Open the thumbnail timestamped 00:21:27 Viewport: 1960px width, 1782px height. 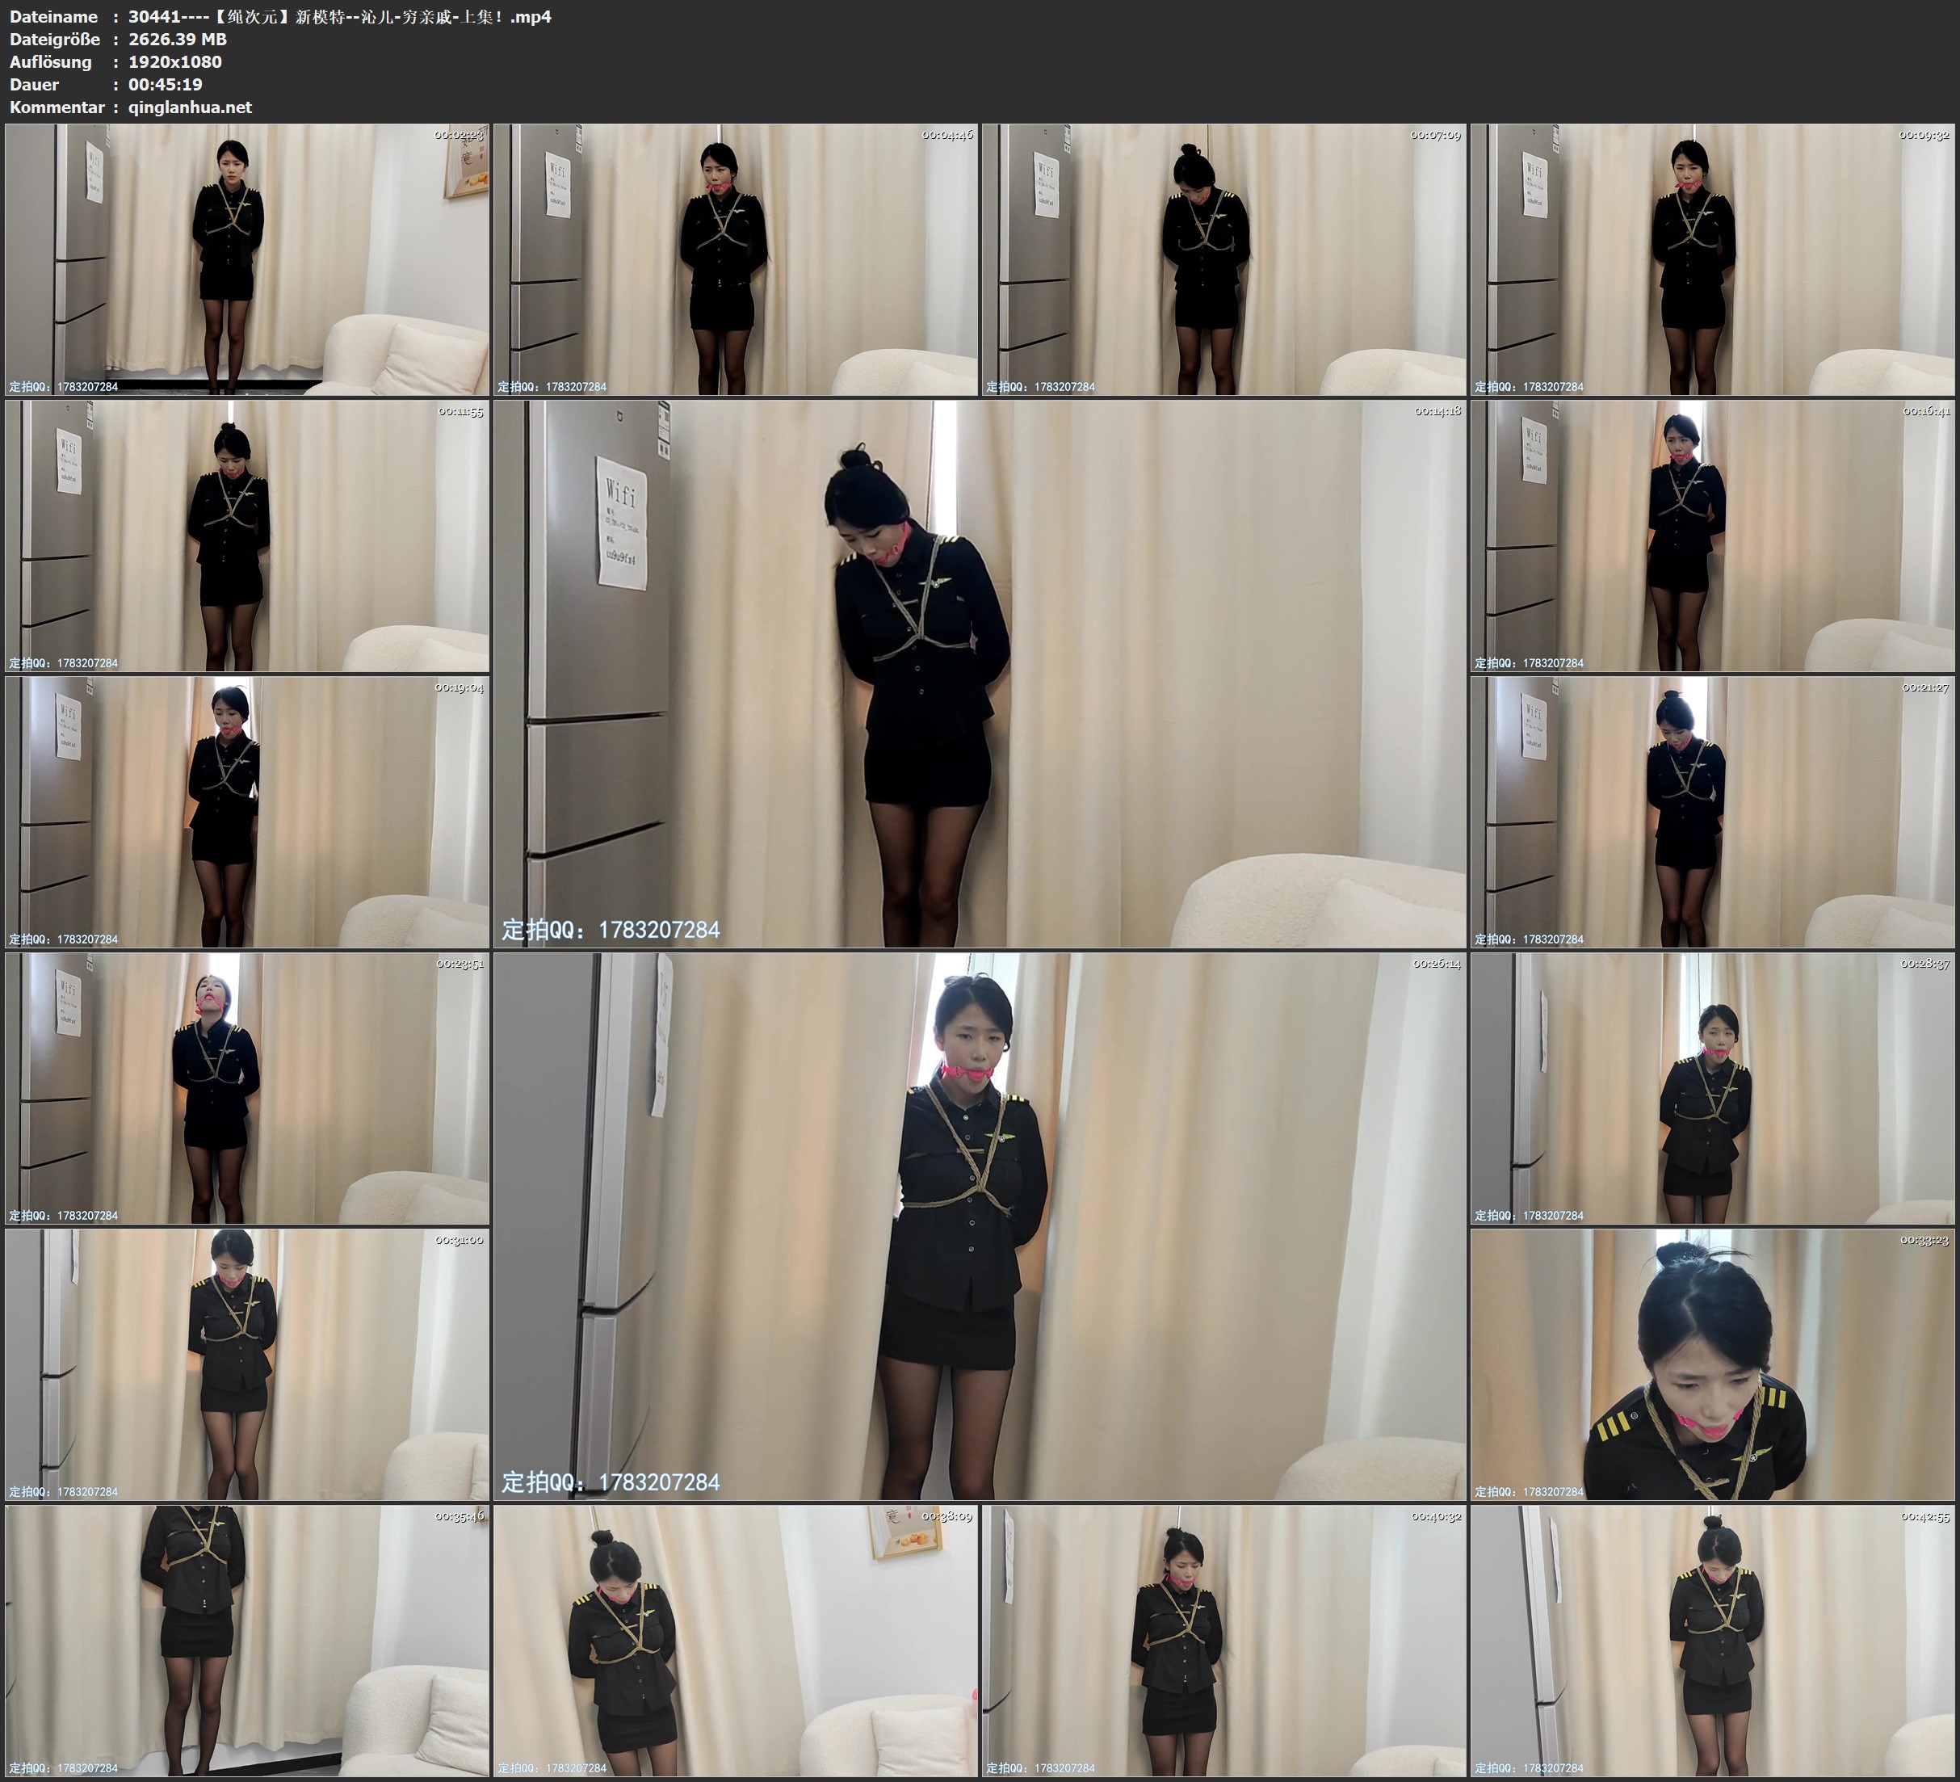tap(1713, 811)
